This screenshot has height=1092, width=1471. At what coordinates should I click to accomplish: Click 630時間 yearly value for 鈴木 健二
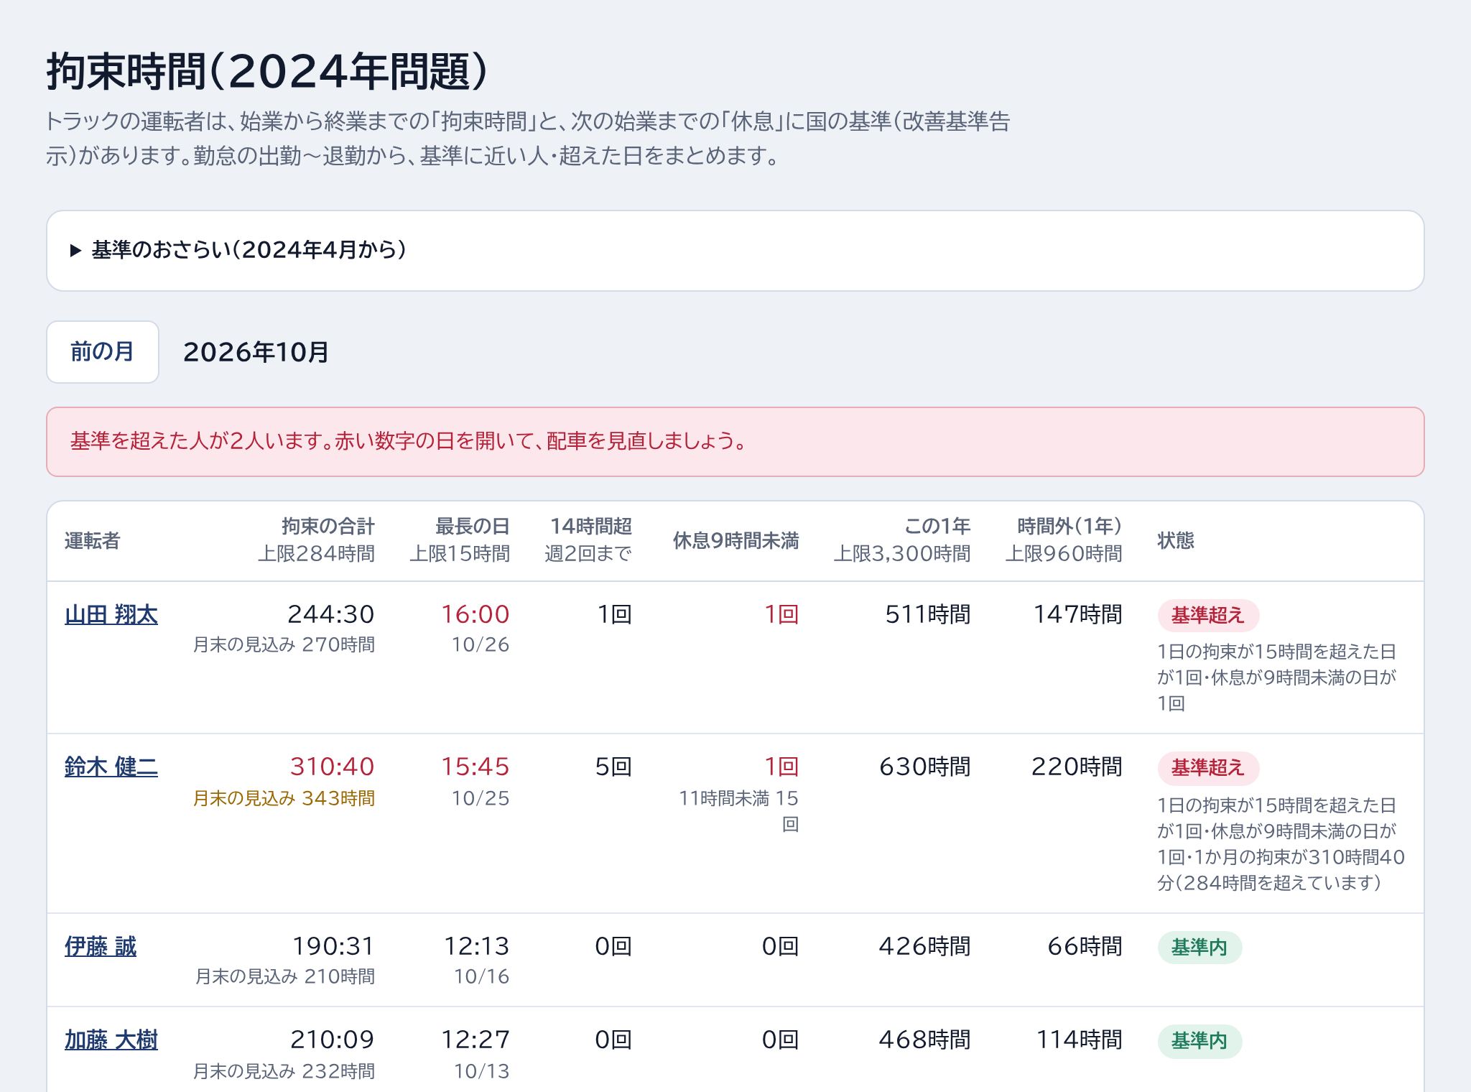[924, 767]
